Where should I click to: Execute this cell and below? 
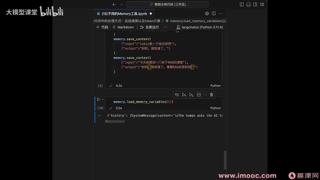191,95
